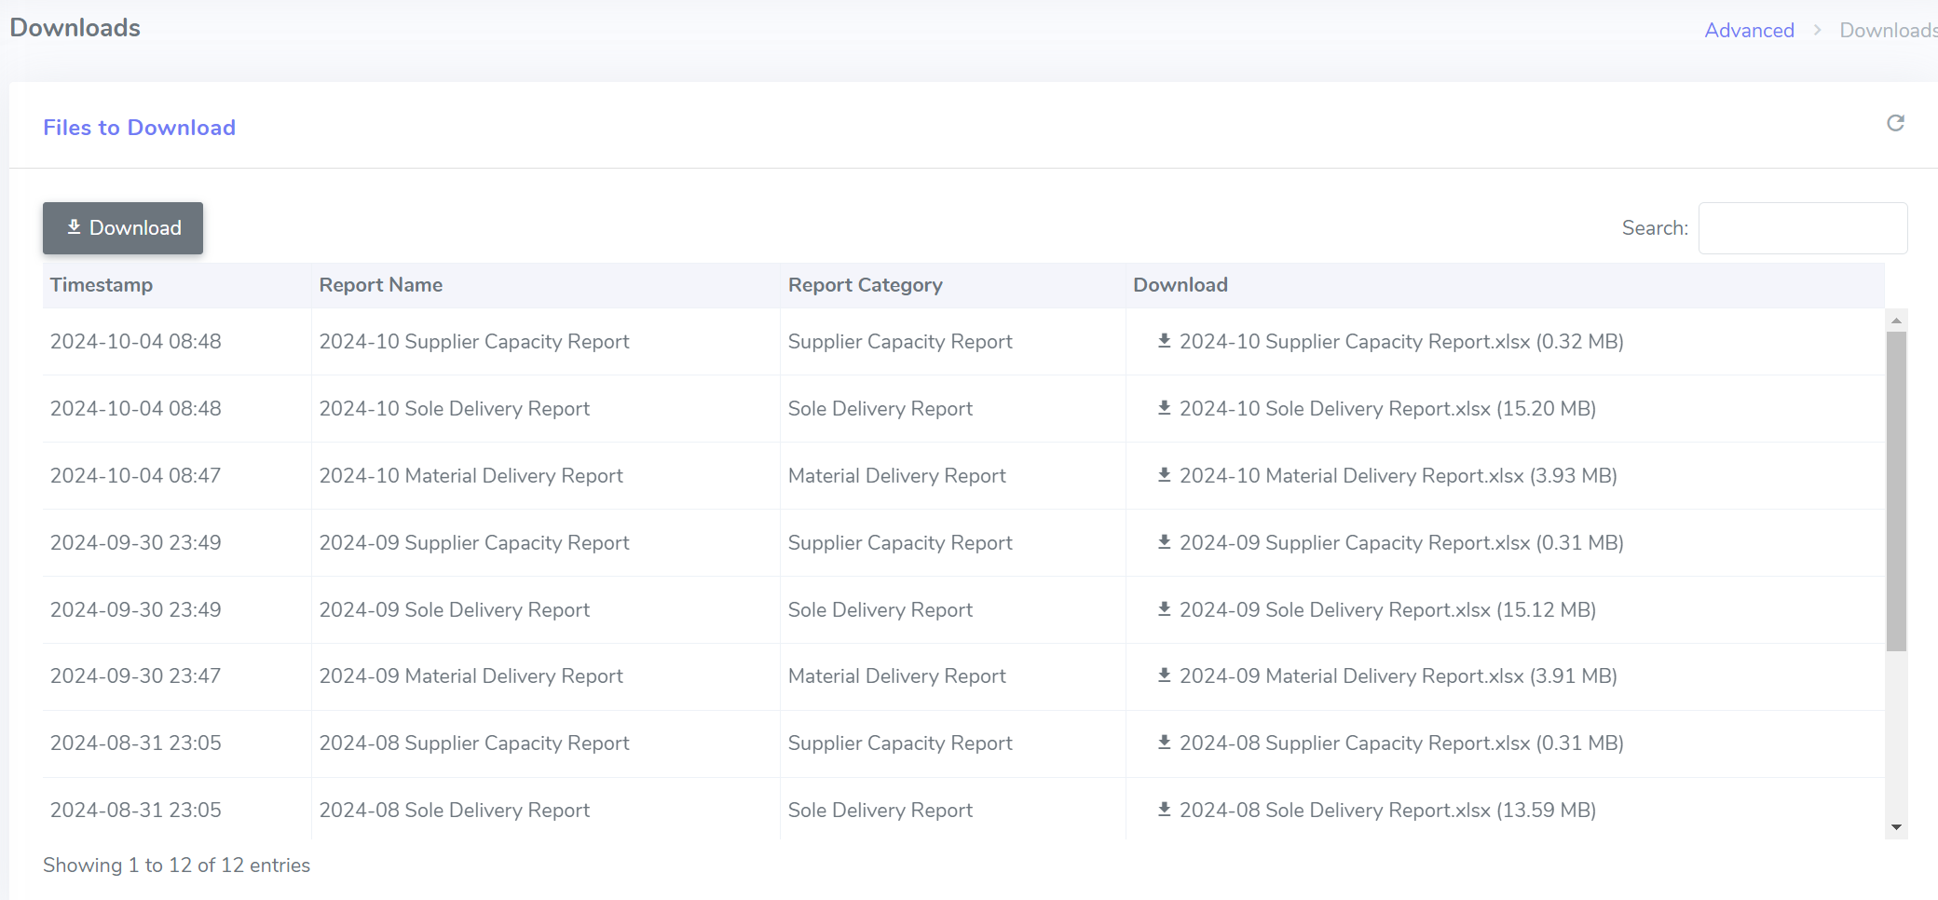Focus the Search input field
Screen dimensions: 1938x900
click(x=1802, y=228)
